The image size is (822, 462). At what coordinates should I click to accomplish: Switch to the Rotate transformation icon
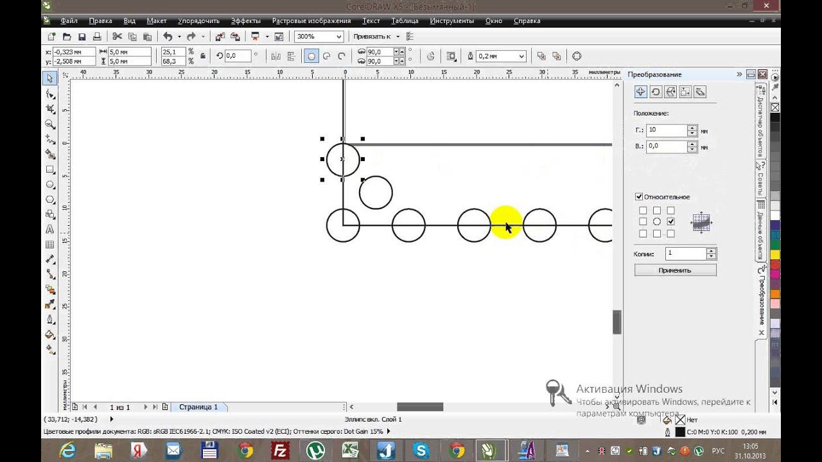(656, 92)
